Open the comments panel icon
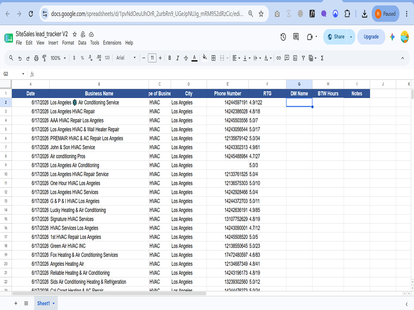414x310 pixels. pyautogui.click(x=296, y=37)
